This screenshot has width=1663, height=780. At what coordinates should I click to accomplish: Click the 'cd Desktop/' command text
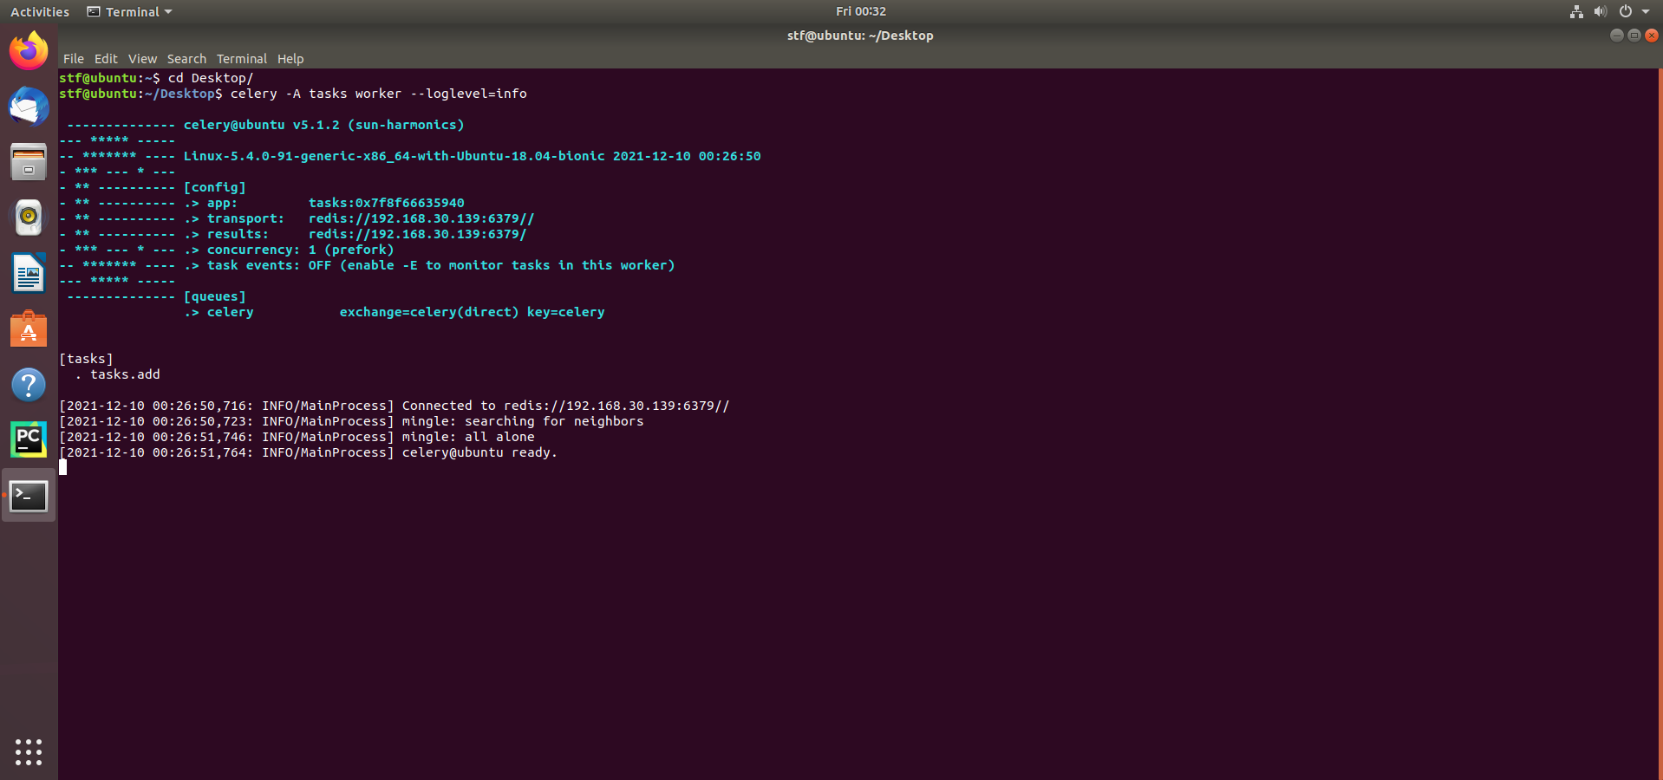[x=211, y=78]
